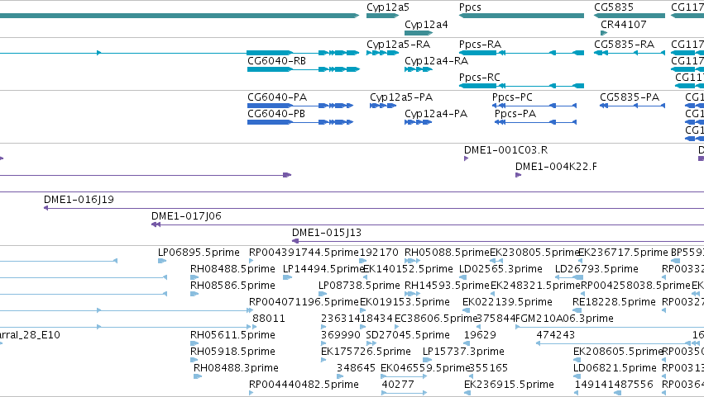704x397 pixels.
Task: Click the EK236915.5prime EST label
Action: (x=509, y=385)
